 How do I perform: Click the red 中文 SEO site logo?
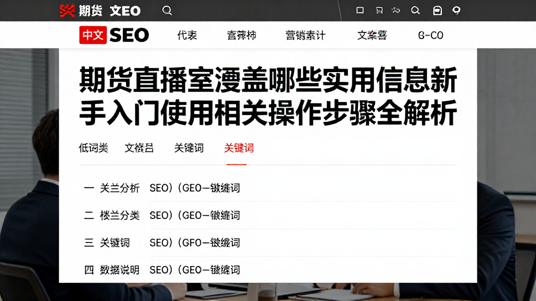click(x=114, y=35)
